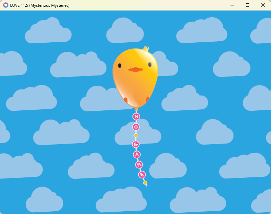Minimize the LÖVE window
Viewport: 271px width, 214px height.
(232, 5)
